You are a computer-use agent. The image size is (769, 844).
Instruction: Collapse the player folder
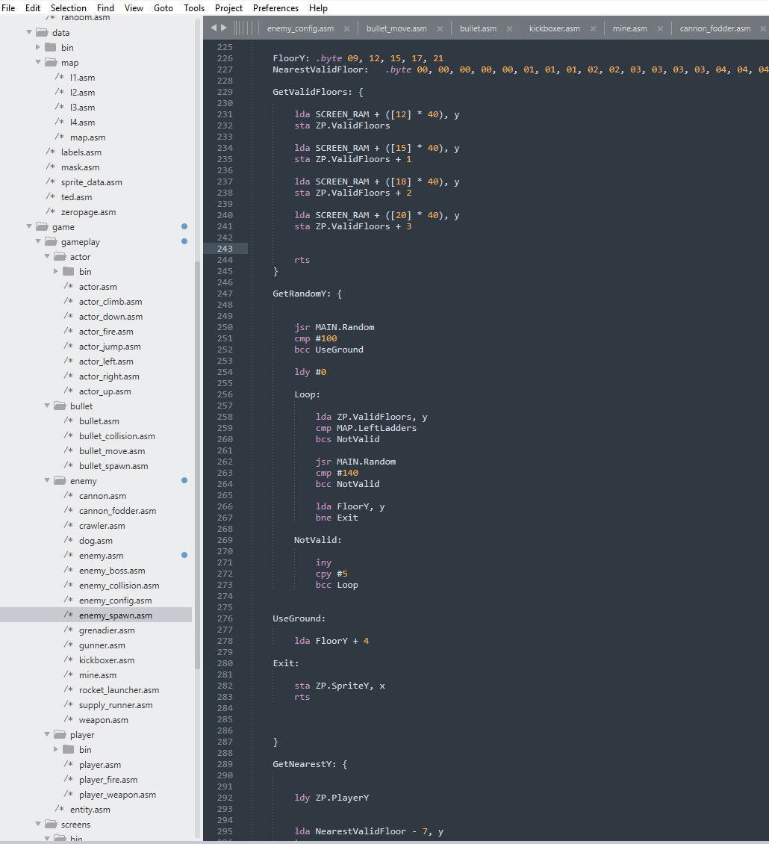click(47, 735)
